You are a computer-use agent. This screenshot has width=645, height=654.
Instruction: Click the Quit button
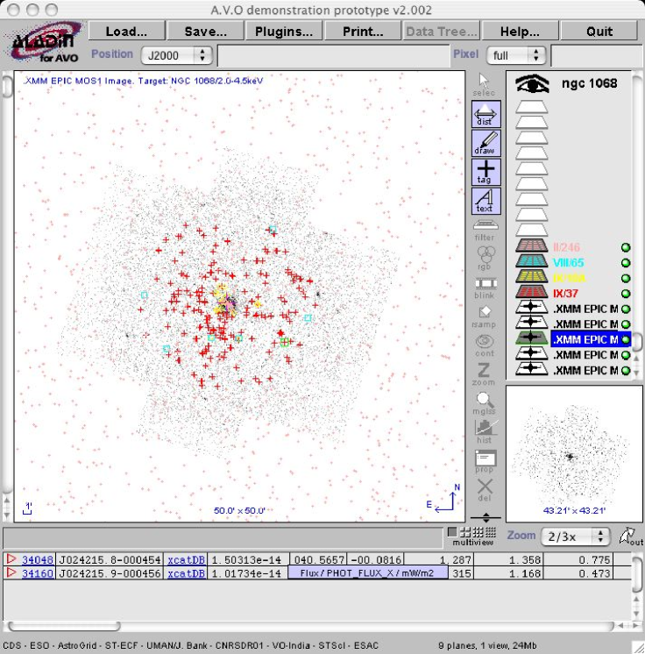point(599,32)
